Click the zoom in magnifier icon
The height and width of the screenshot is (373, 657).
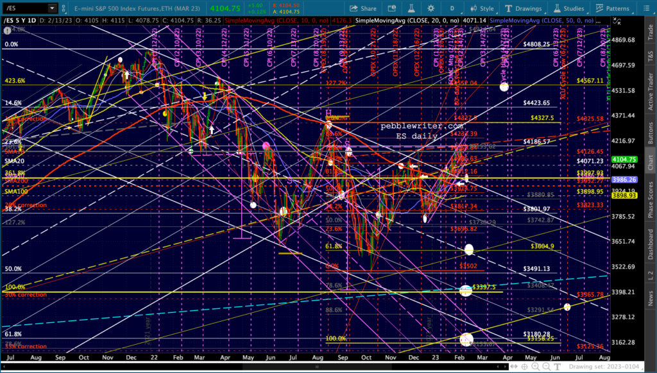click(x=536, y=367)
